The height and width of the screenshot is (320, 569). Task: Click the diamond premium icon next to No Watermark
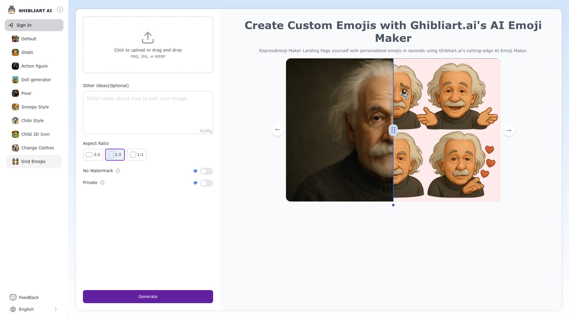[x=195, y=171]
